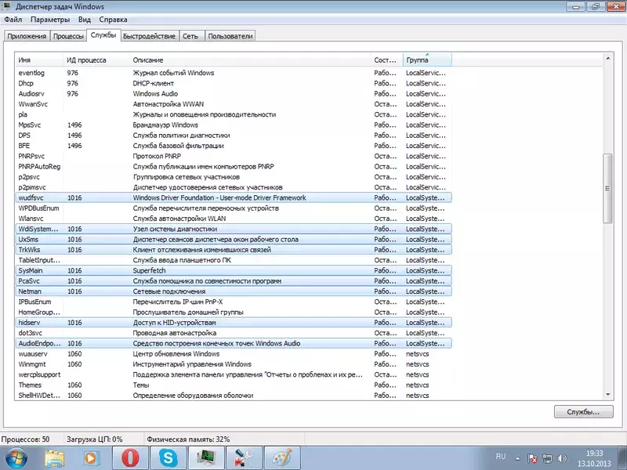This screenshot has height=470, width=627.
Task: Select the WPDBusEnum service row
Action: 234,208
